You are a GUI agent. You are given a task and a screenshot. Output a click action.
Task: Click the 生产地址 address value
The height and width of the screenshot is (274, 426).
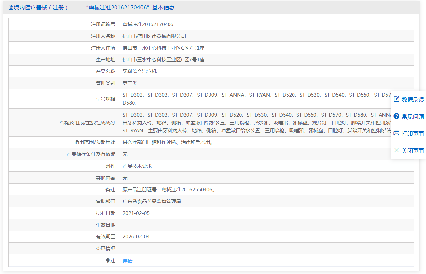point(163,59)
